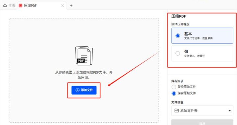
Task: Click the 从你的桌面上添加或拖放PDF文件 hint text
Action: click(84, 75)
